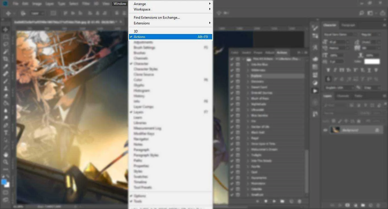Toggle the checked Layers menu entry
The width and height of the screenshot is (388, 209).
170,112
